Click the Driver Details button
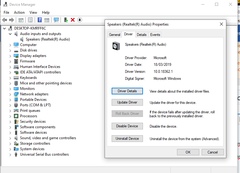 (127, 91)
